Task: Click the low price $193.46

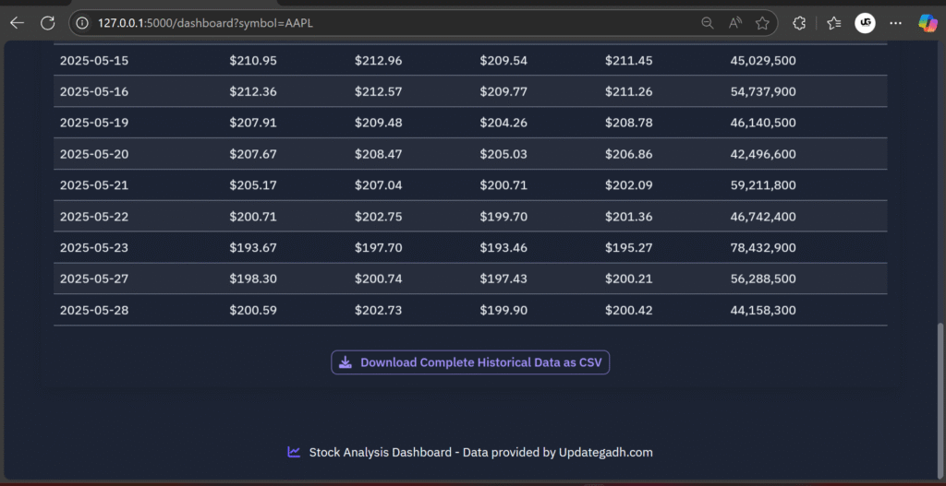Action: coord(503,248)
